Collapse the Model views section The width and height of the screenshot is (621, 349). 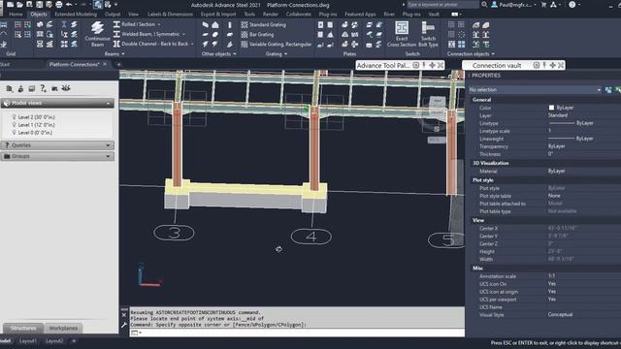tap(108, 104)
